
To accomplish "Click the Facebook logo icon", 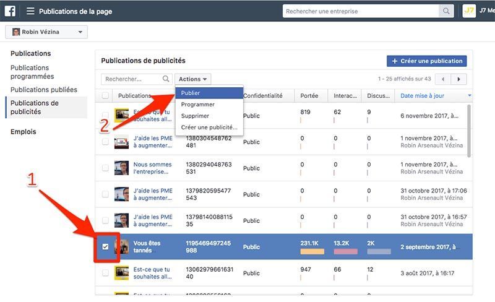I will click(10, 11).
